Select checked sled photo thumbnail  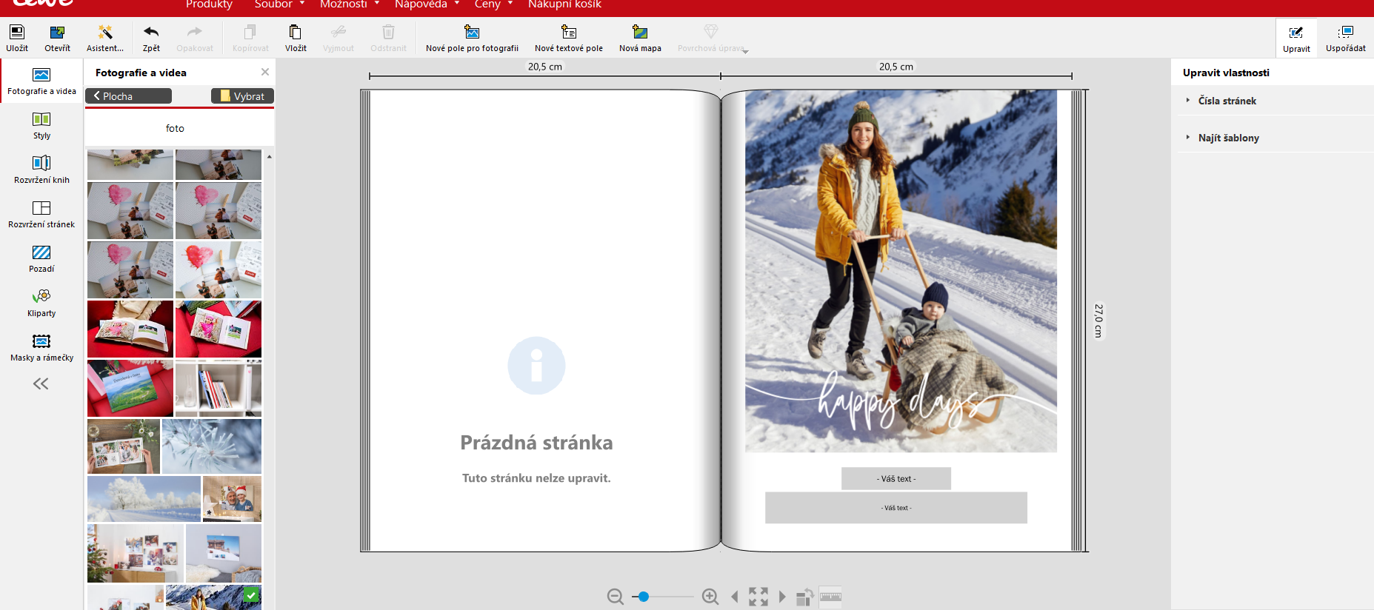coord(213,597)
